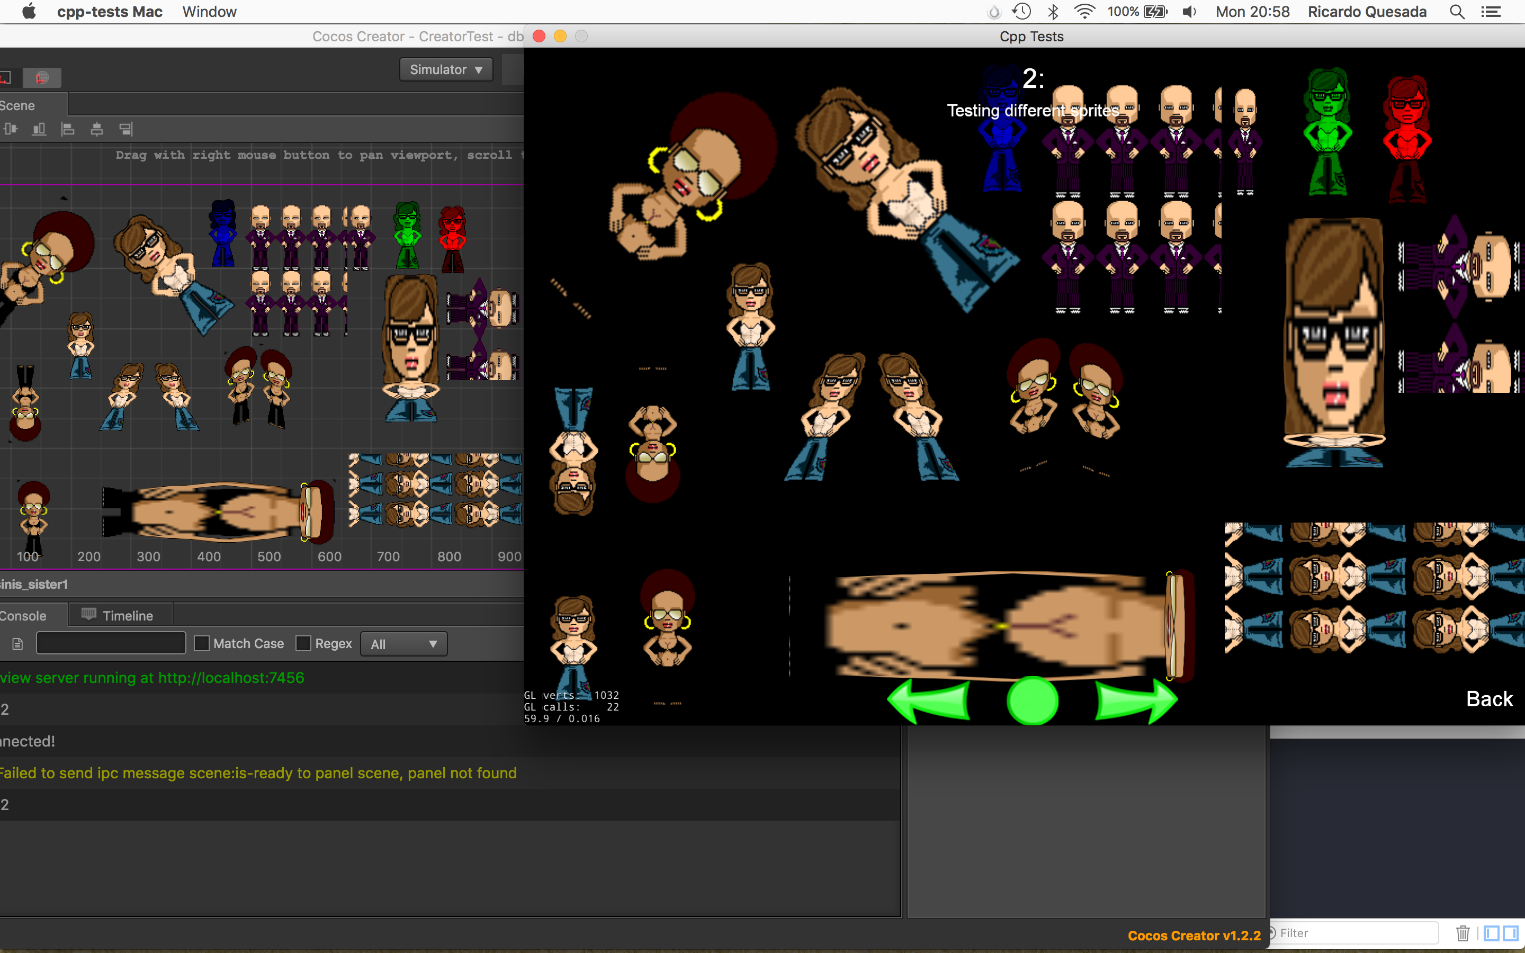Image resolution: width=1525 pixels, height=953 pixels.
Task: Open the Simulator dropdown
Action: pos(445,69)
